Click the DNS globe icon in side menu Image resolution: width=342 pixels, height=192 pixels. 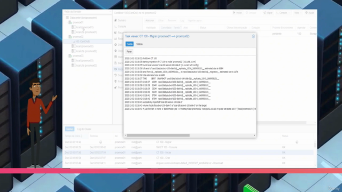(x=115, y=45)
